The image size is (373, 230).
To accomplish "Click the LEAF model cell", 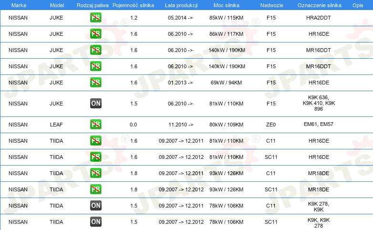I will pyautogui.click(x=56, y=124).
